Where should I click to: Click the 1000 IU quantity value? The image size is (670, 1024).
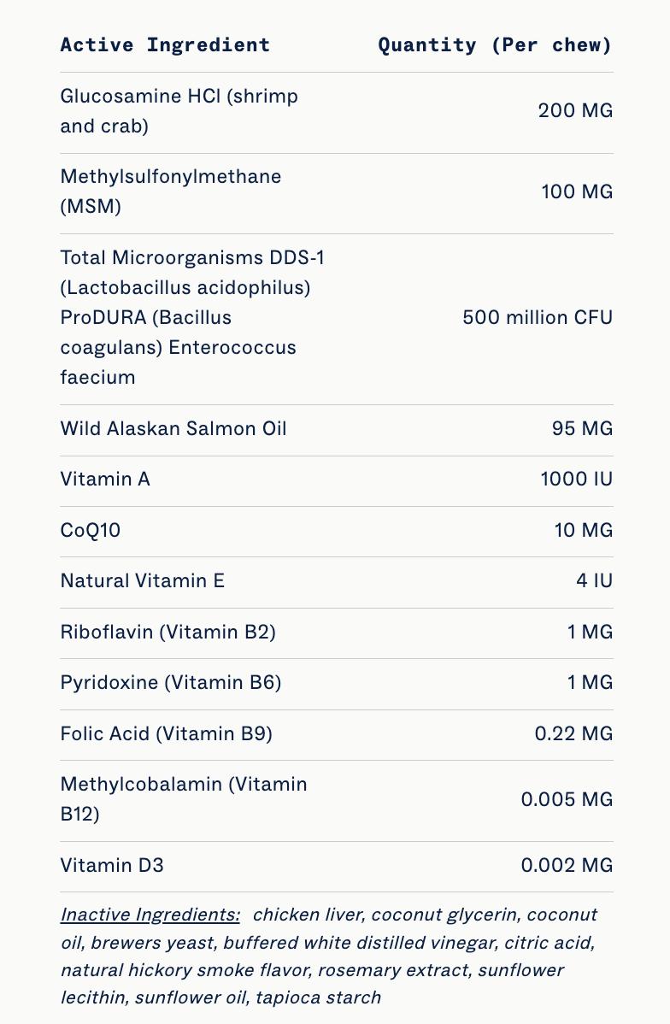(x=577, y=480)
